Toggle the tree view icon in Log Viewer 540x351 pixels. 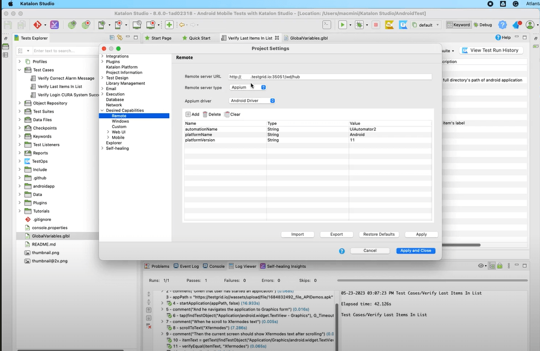(492, 266)
